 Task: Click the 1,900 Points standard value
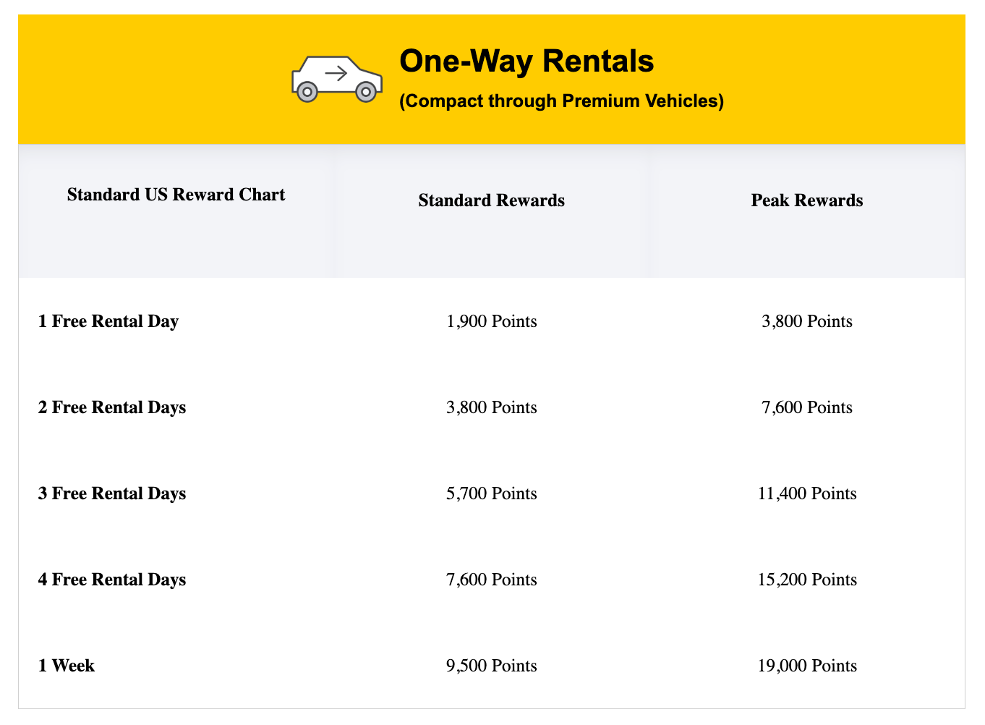point(492,321)
